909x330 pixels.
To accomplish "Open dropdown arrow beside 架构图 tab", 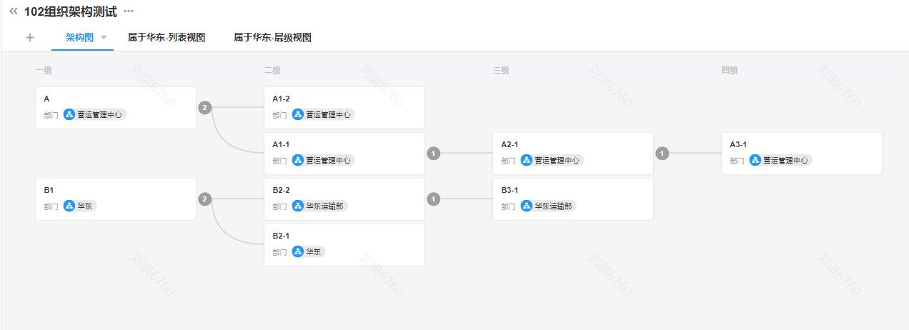I will [x=104, y=38].
